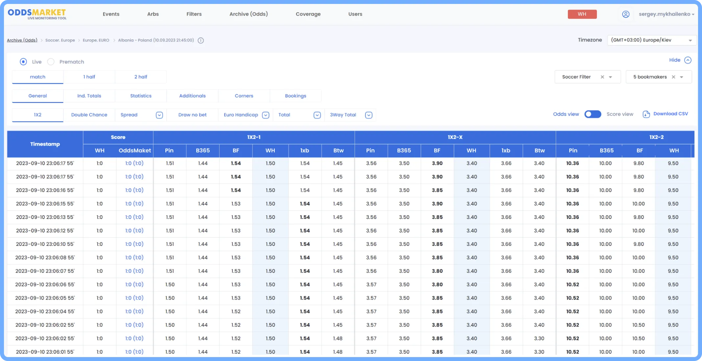Viewport: 702px width, 361px height.
Task: Switch to the Corners tab
Action: click(244, 96)
